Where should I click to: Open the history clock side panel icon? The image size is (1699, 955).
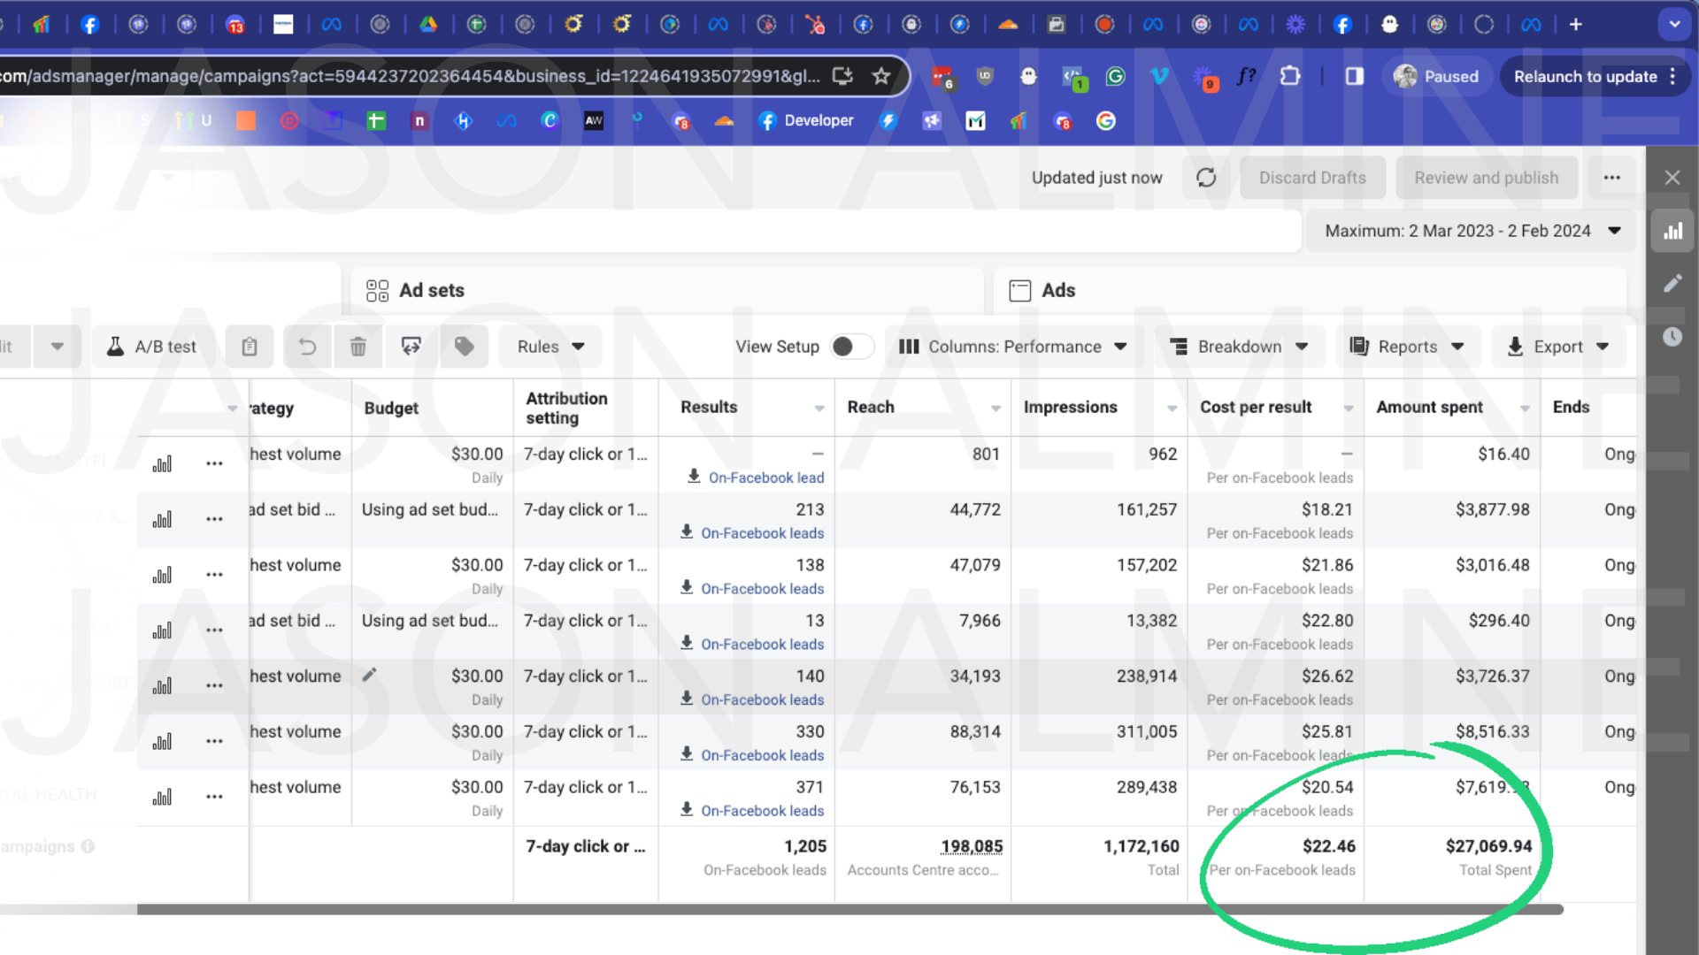[x=1672, y=337]
